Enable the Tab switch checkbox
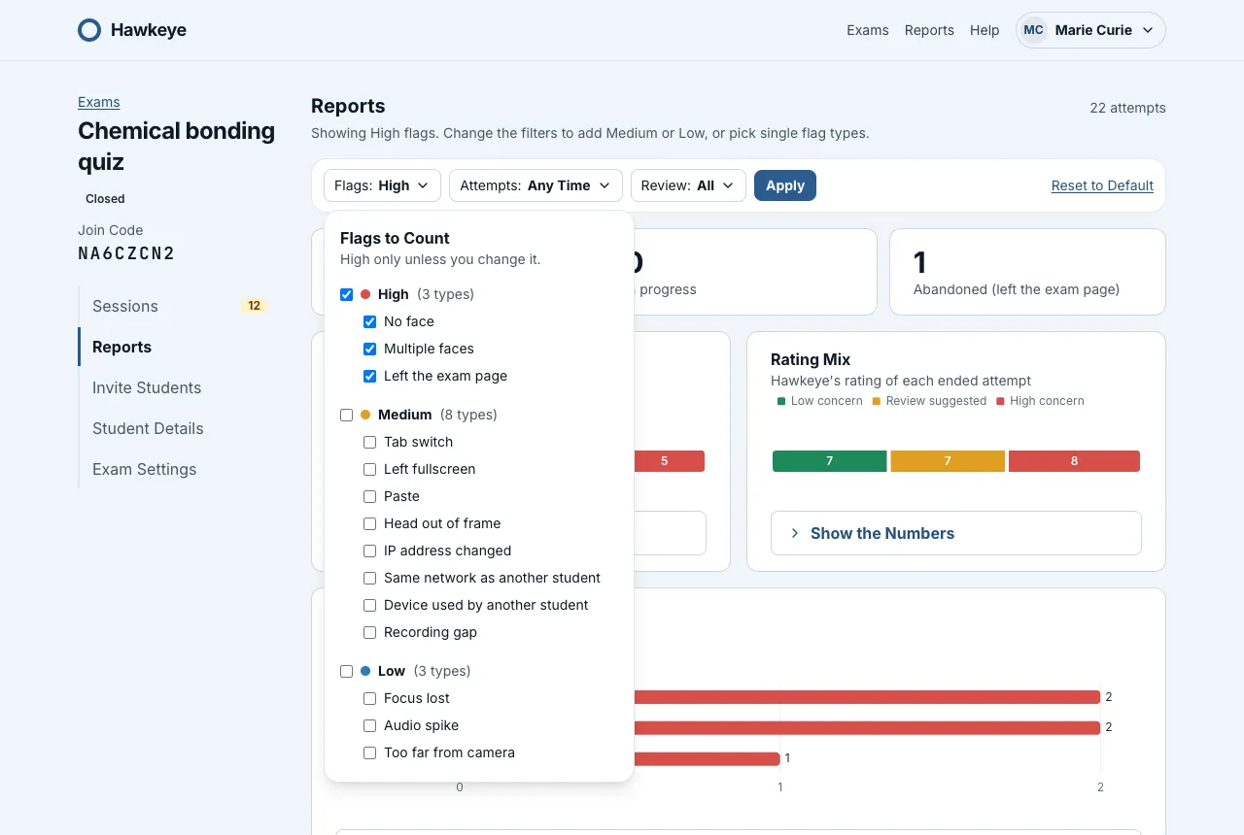Image resolution: width=1244 pixels, height=835 pixels. point(370,442)
